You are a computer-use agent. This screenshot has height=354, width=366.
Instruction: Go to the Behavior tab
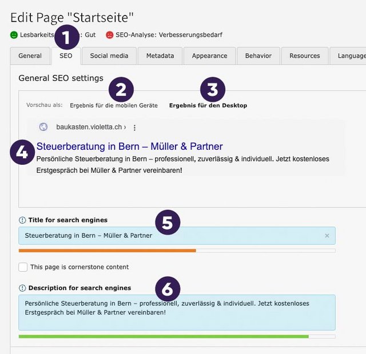pos(258,56)
